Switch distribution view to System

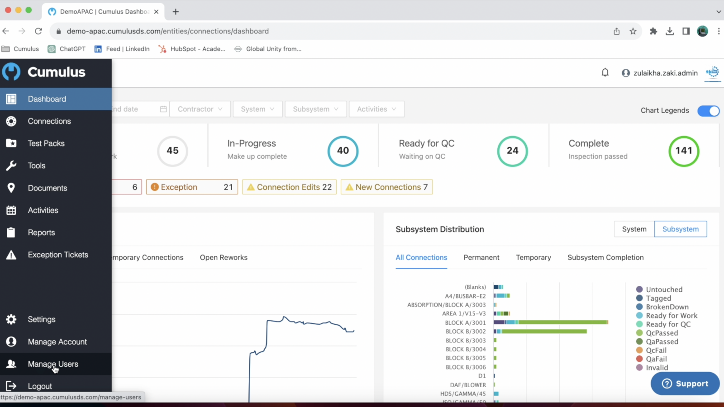[x=634, y=229]
